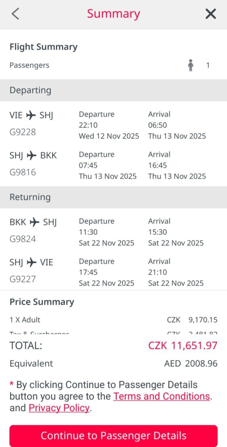The width and height of the screenshot is (227, 447).
Task: Tap the back arrow icon
Action: click(x=15, y=14)
